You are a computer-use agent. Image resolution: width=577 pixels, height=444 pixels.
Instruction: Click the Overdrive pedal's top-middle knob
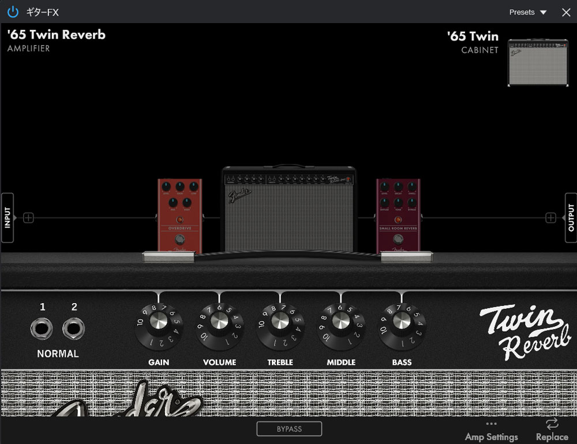click(180, 186)
